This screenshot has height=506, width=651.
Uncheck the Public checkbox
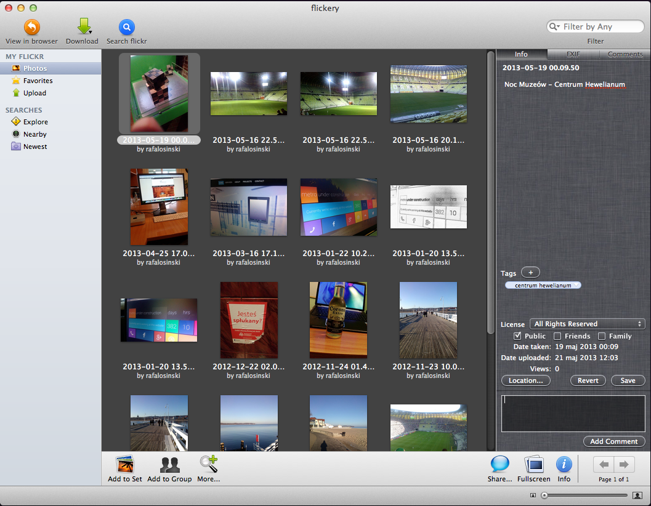(x=518, y=336)
